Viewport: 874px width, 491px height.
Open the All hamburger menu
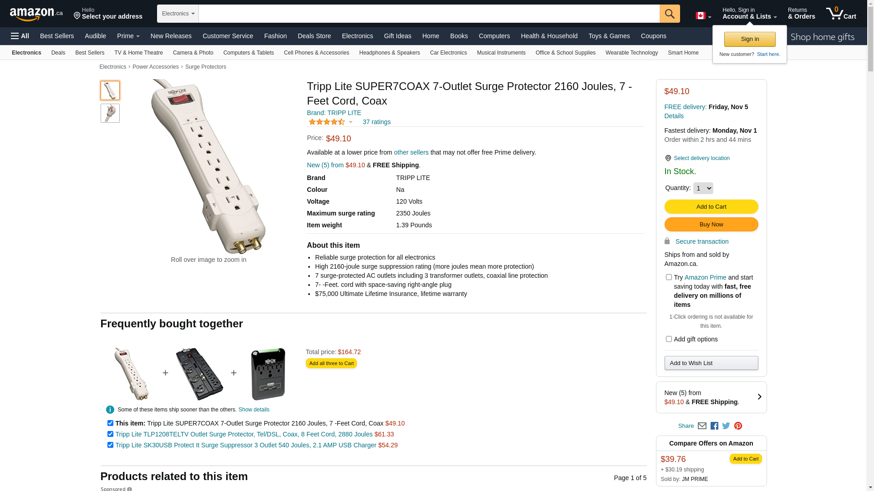[20, 36]
